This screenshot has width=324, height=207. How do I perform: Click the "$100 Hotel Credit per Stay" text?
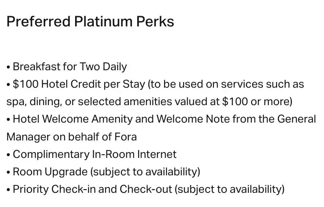pyautogui.click(x=79, y=84)
